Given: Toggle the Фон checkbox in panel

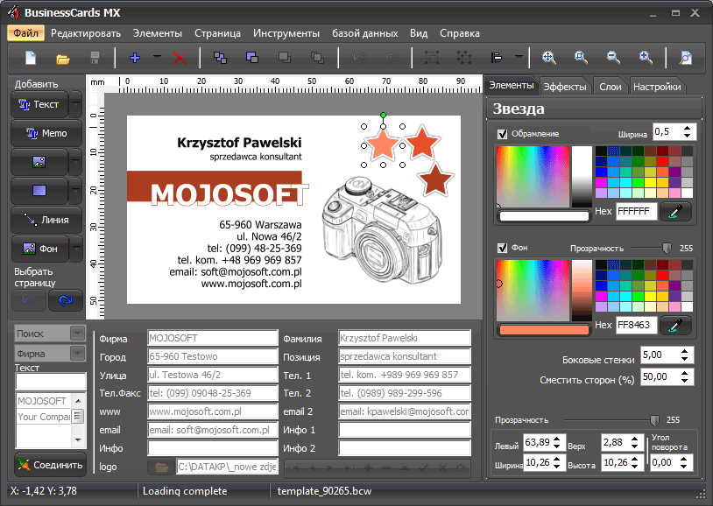Looking at the screenshot, I should [x=502, y=248].
